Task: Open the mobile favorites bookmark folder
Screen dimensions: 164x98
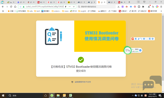Action: pos(21,11)
